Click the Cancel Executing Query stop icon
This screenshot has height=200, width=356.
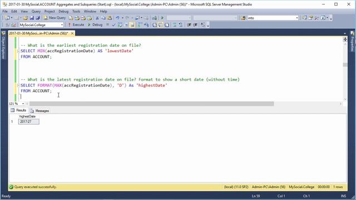tap(107, 24)
